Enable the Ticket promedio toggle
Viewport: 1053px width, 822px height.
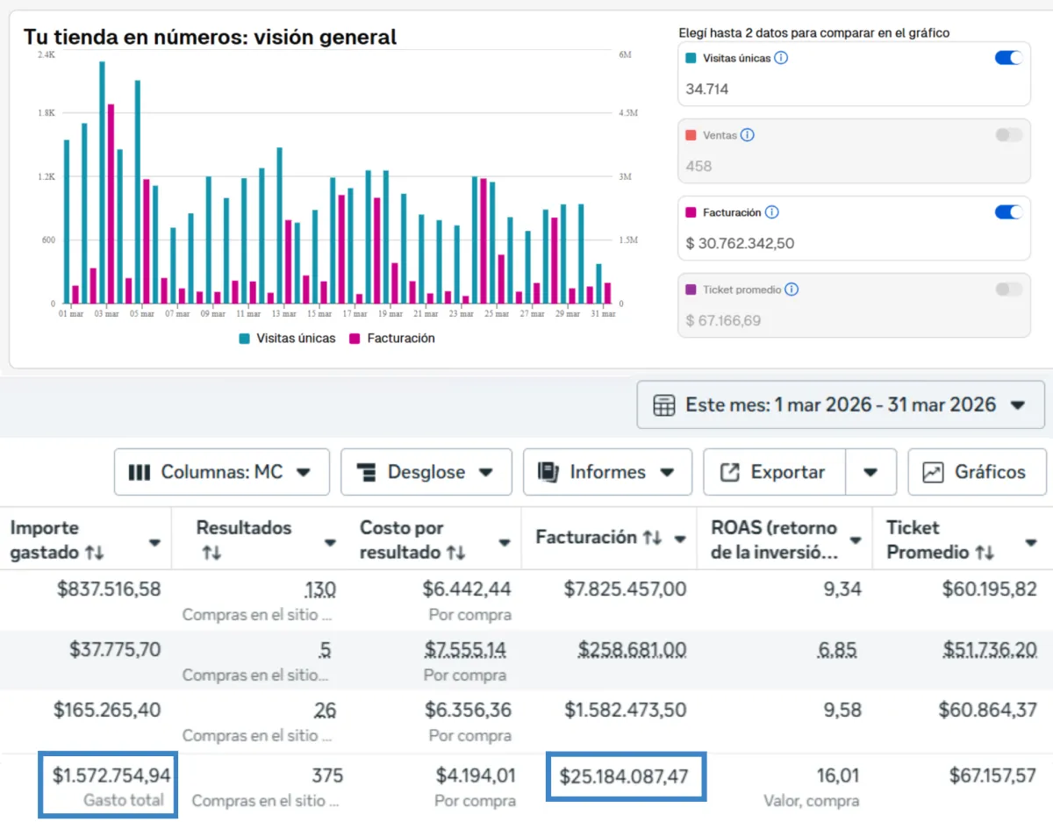click(x=1008, y=289)
